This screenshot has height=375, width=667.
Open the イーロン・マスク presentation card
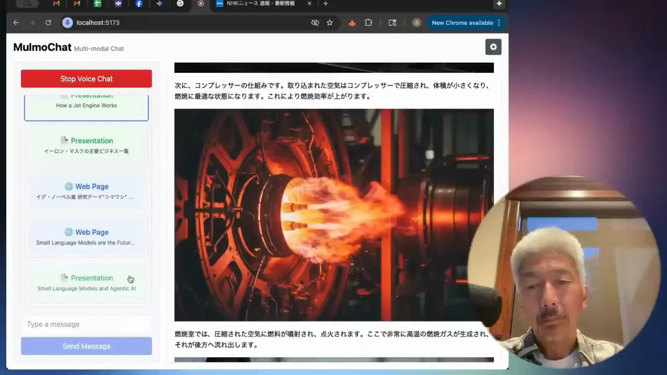87,145
